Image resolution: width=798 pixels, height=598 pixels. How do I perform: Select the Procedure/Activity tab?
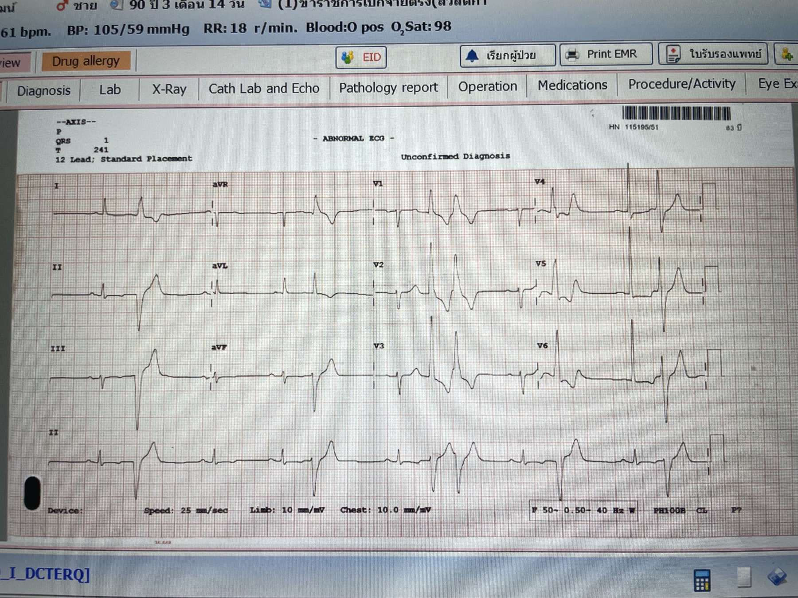tap(682, 84)
